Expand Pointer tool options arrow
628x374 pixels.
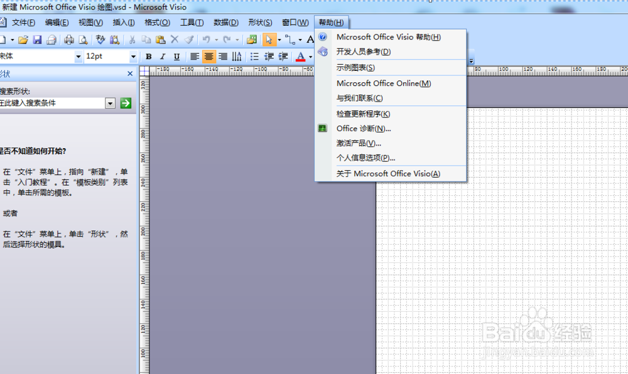pyautogui.click(x=279, y=40)
